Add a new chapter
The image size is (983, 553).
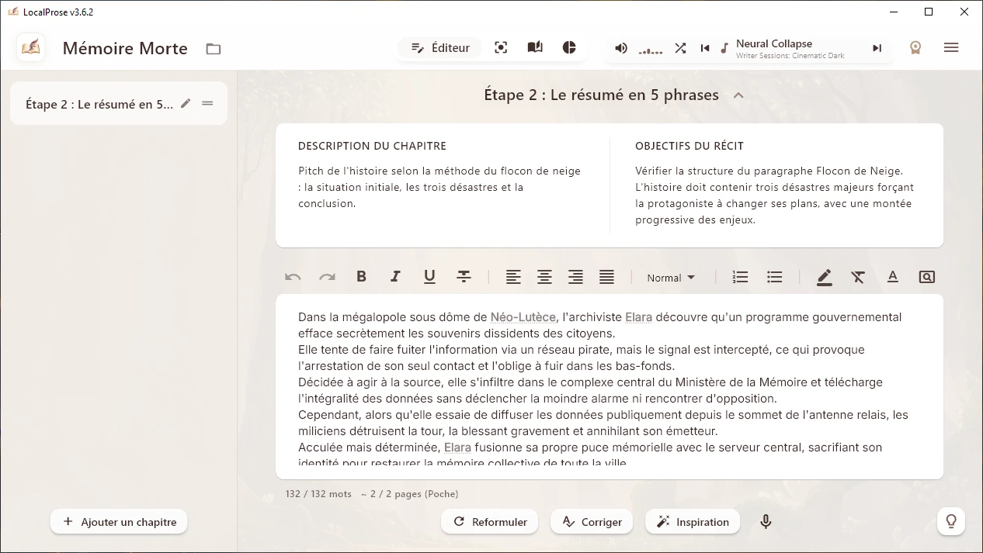[x=119, y=522]
